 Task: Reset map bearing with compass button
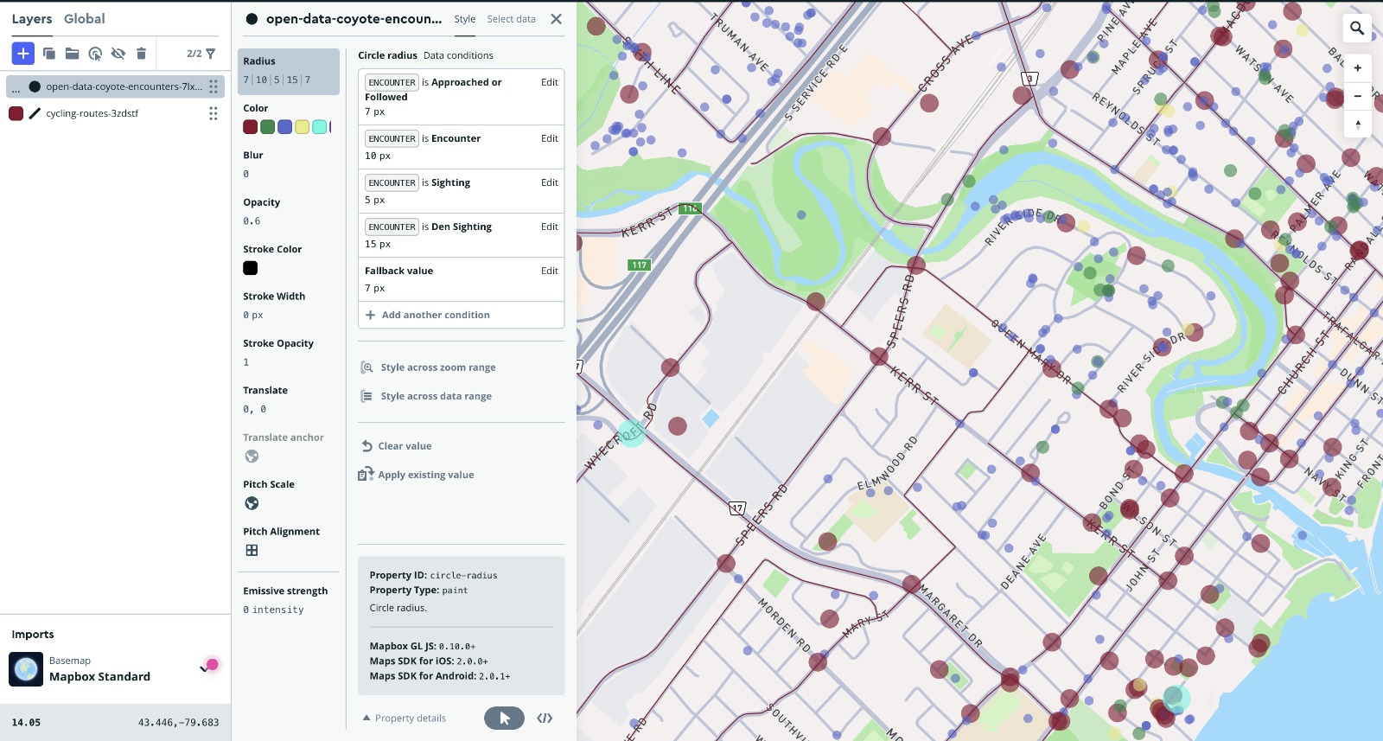tap(1357, 125)
